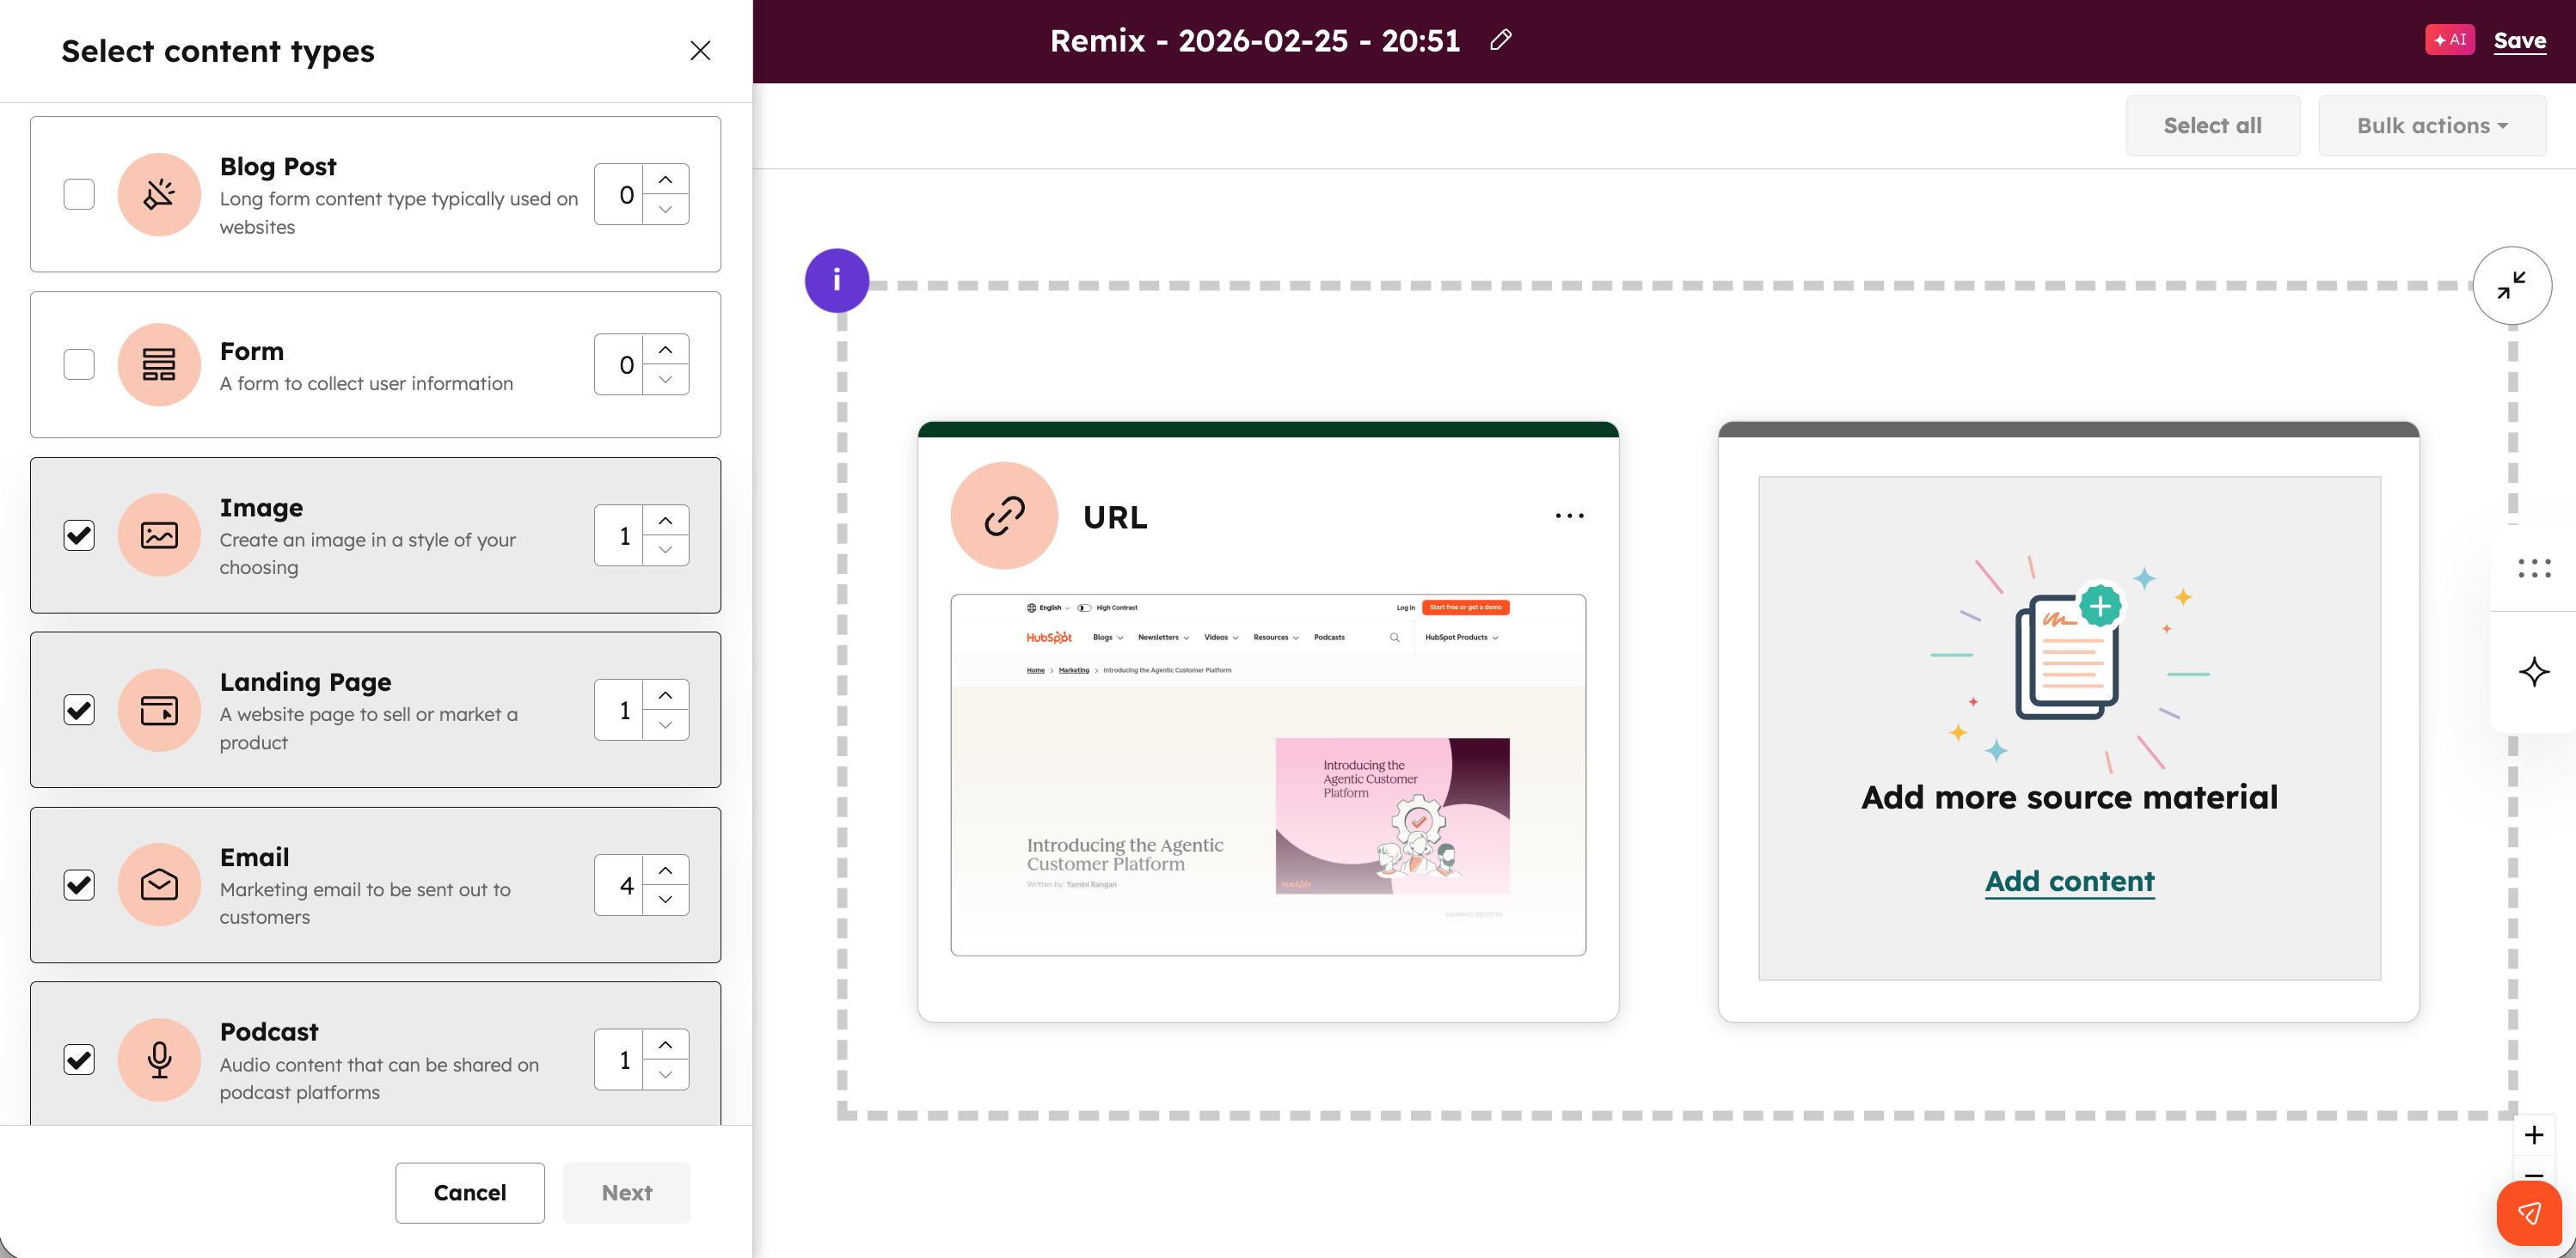Check the Form content type
The width and height of the screenshot is (2576, 1258).
click(79, 363)
